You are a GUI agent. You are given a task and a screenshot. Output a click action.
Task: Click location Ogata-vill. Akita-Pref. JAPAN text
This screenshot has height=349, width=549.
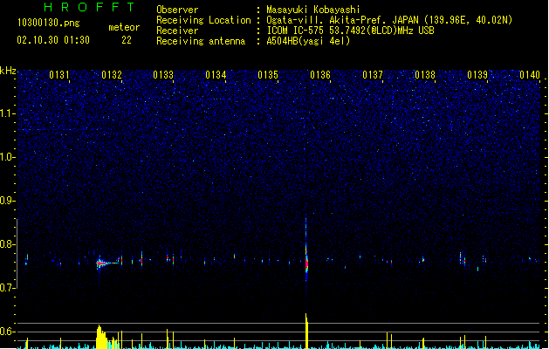pyautogui.click(x=389, y=20)
